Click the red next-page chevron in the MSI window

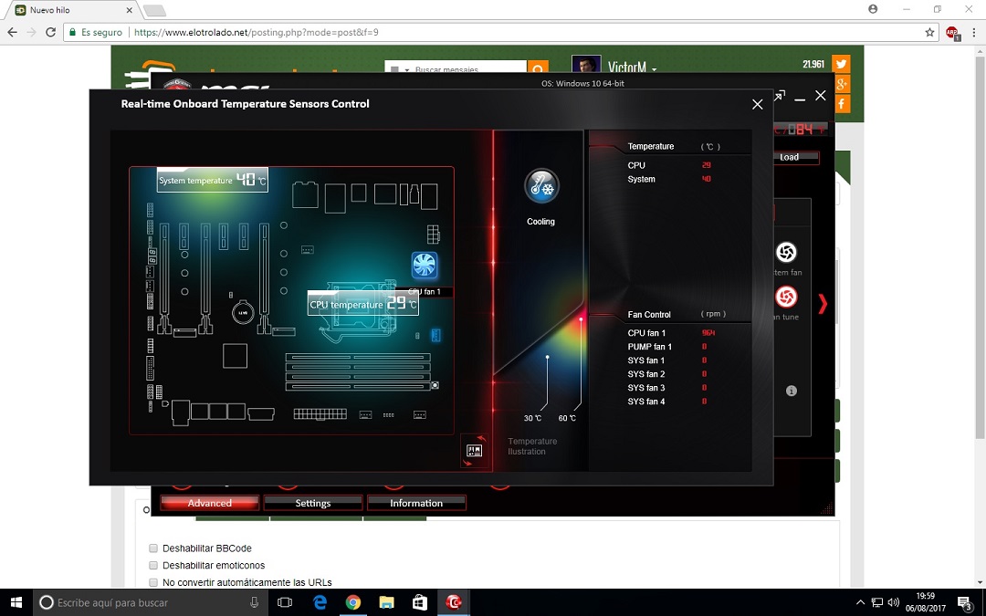823,304
